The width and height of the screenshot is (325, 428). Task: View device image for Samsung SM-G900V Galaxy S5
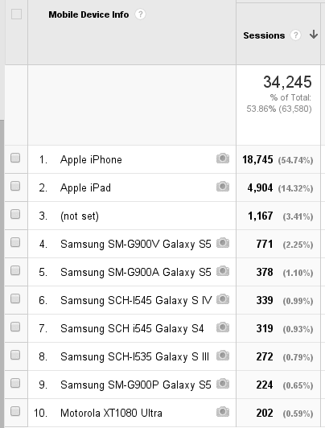pos(223,243)
